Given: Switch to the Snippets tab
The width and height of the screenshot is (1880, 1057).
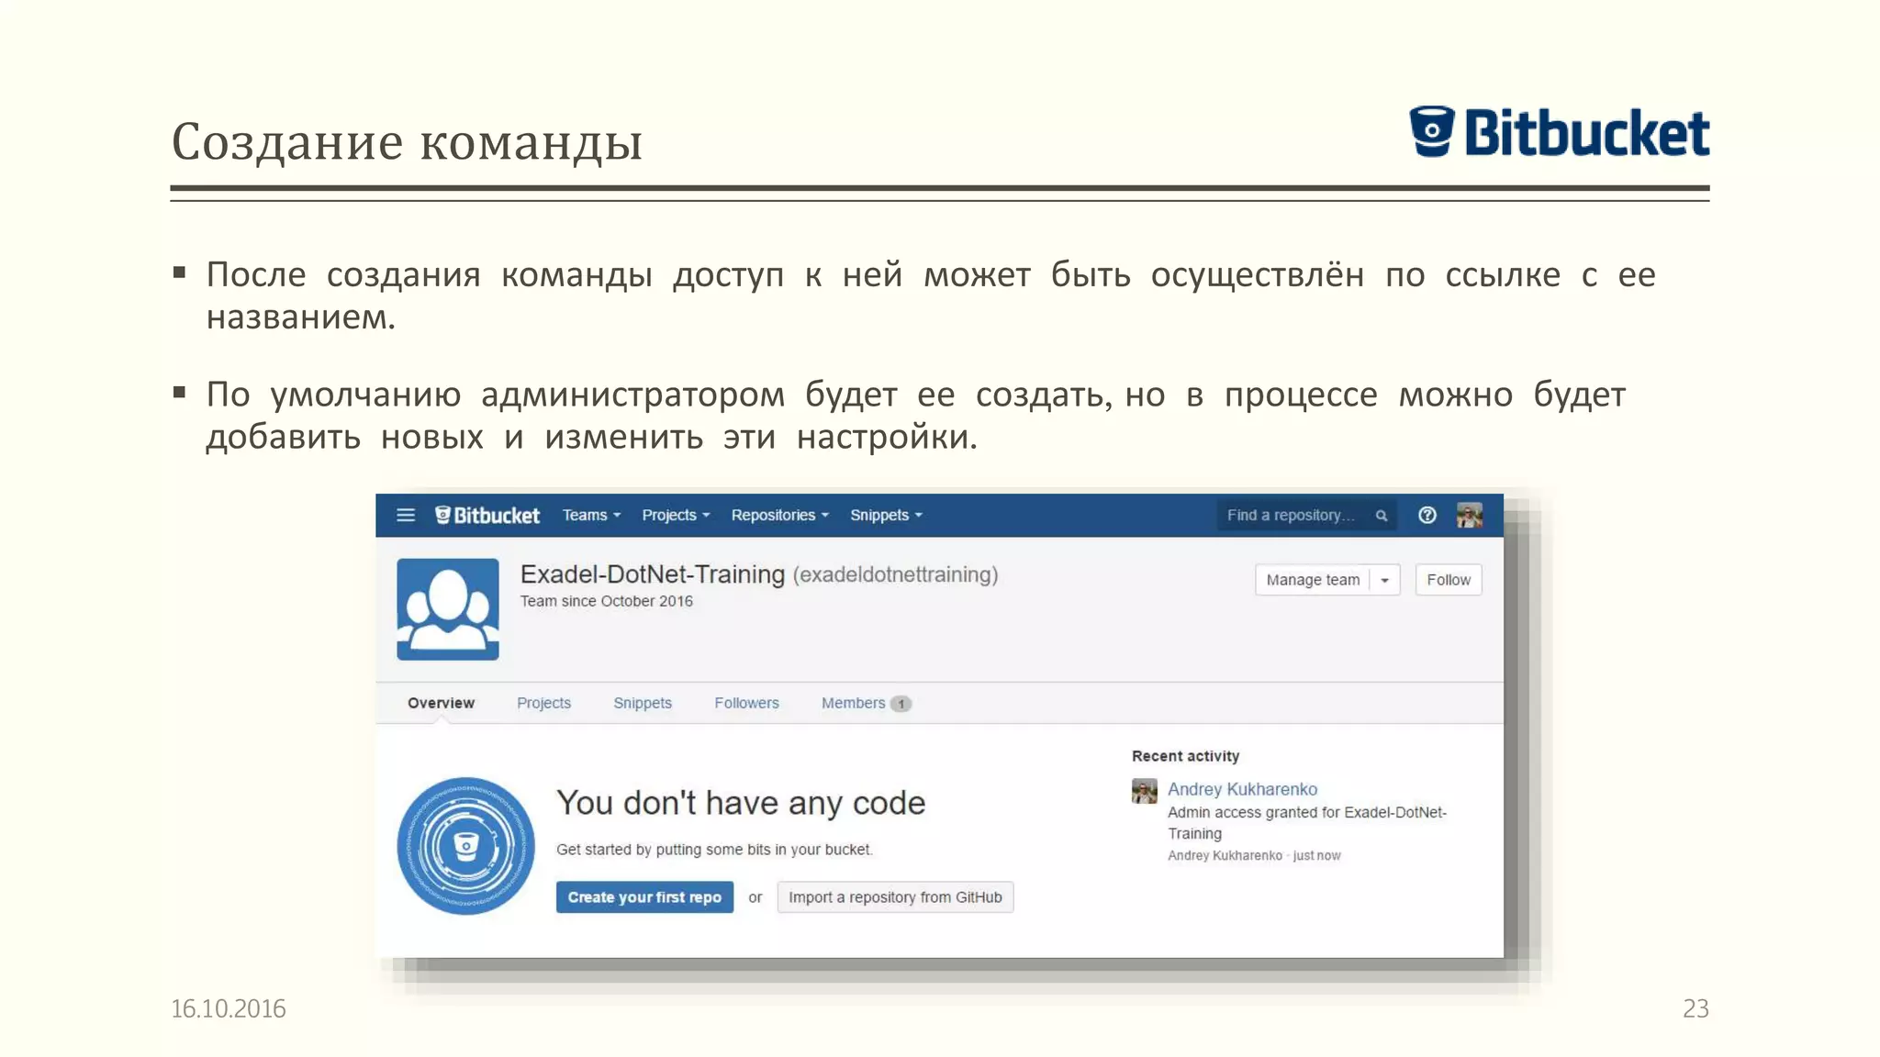Looking at the screenshot, I should point(643,703).
